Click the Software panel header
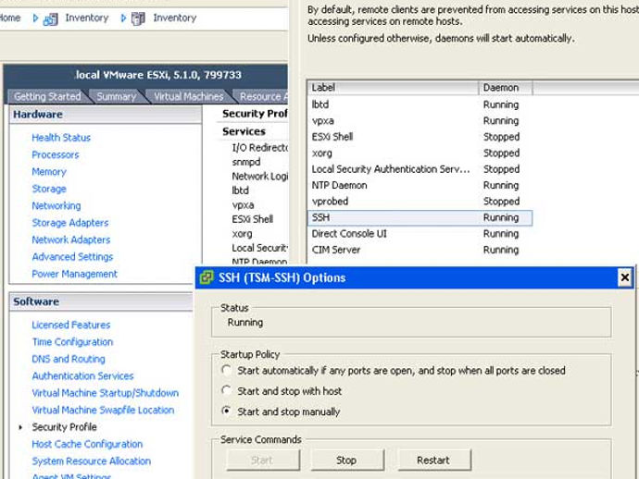Viewport: 639px width, 479px height. 101,301
